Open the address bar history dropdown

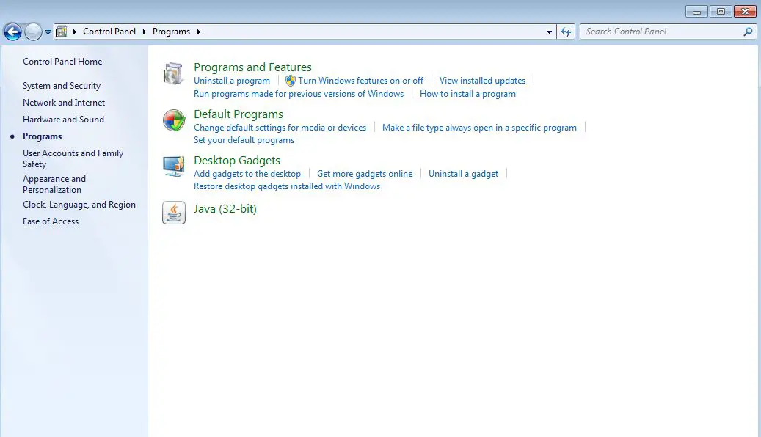pyautogui.click(x=549, y=32)
